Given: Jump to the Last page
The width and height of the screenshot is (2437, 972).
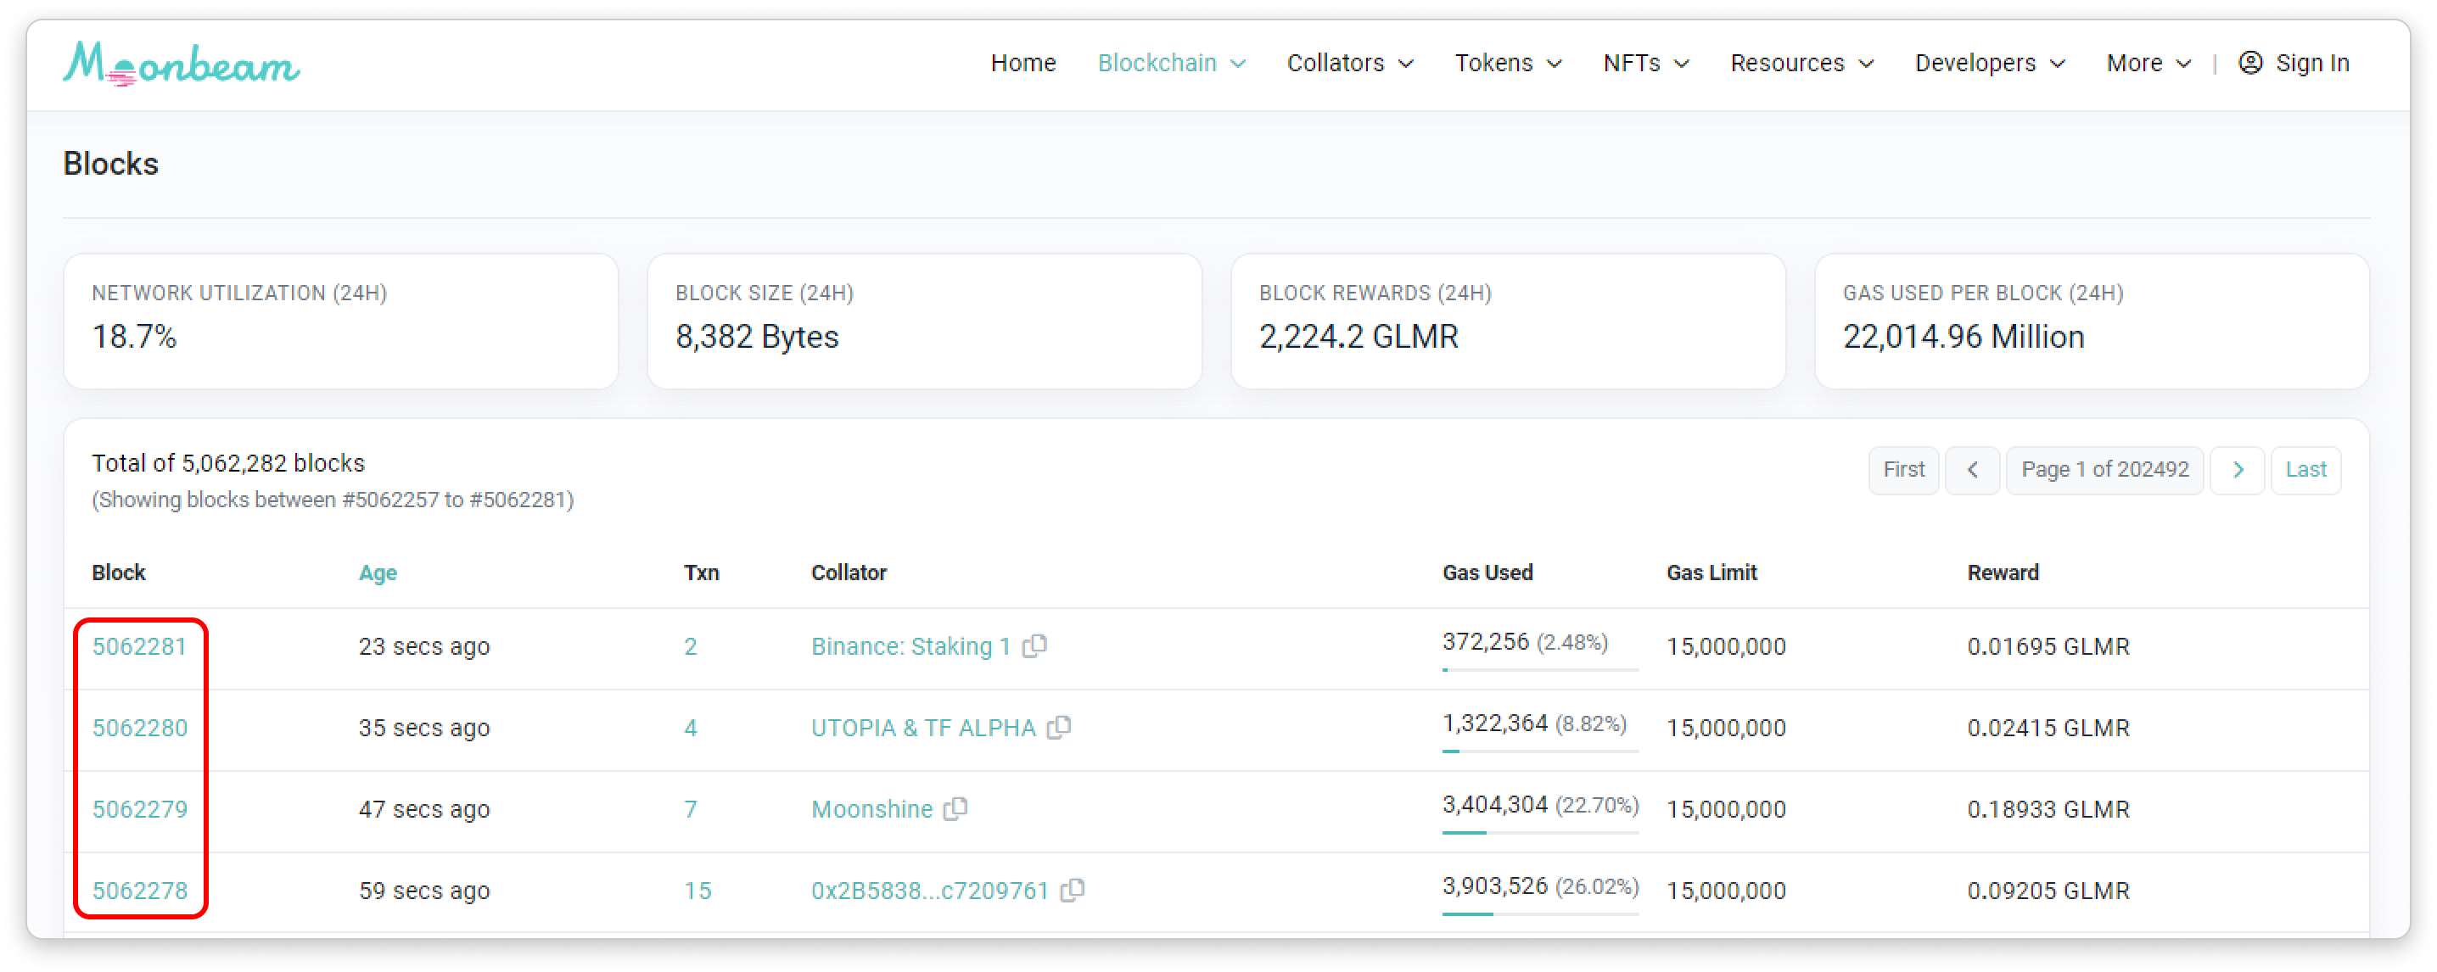Looking at the screenshot, I should 2305,470.
